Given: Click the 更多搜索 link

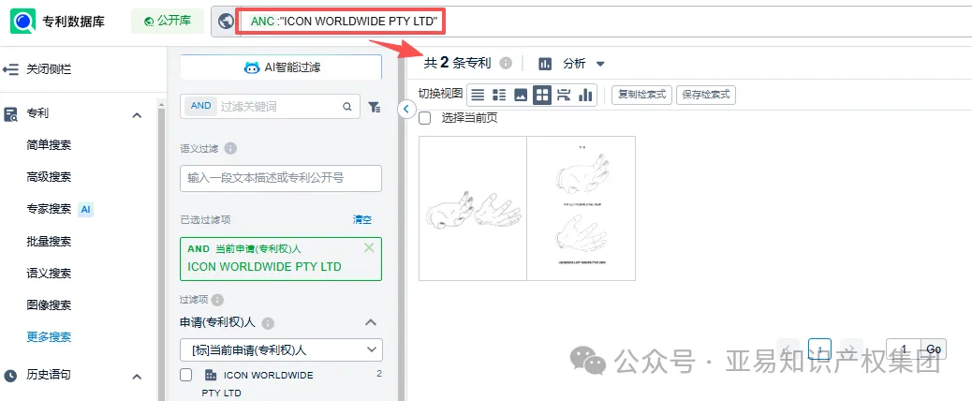Looking at the screenshot, I should click(49, 337).
